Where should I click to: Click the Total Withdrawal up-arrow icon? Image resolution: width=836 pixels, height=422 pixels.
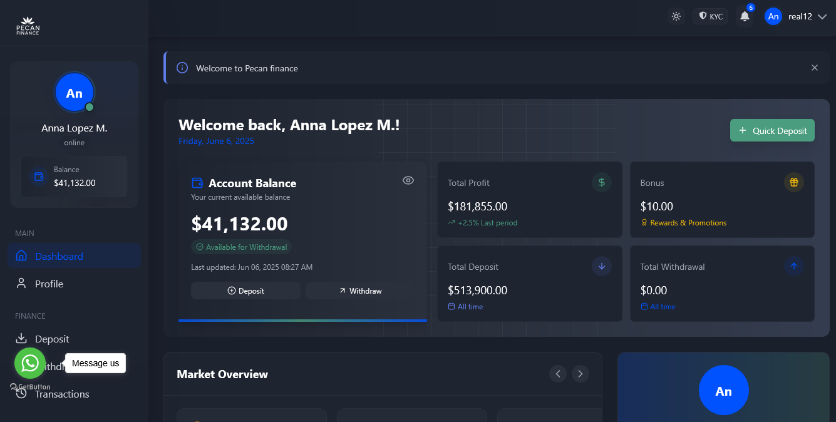pos(793,266)
